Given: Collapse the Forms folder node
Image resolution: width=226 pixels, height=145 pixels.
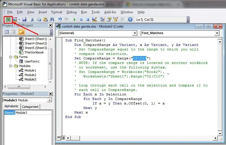Looking at the screenshot, I should point(10,57).
